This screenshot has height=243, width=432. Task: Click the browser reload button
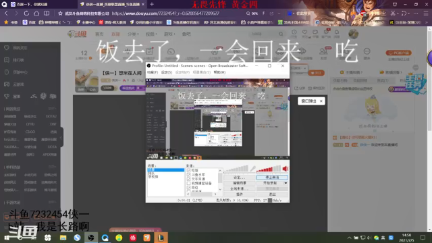(x=26, y=13)
